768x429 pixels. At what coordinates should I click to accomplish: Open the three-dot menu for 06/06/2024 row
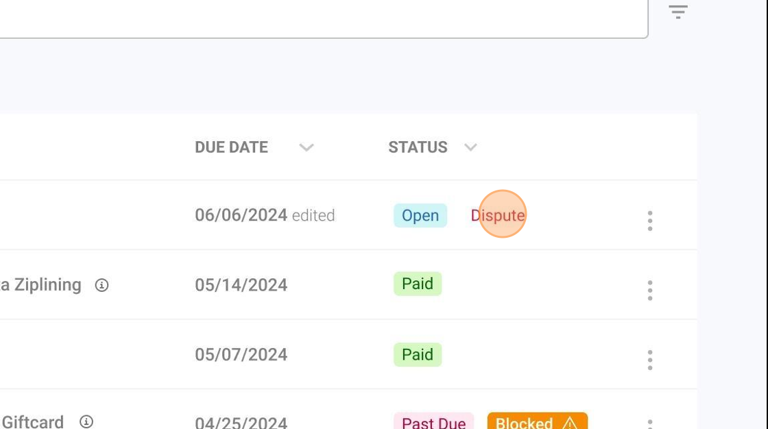pyautogui.click(x=650, y=221)
